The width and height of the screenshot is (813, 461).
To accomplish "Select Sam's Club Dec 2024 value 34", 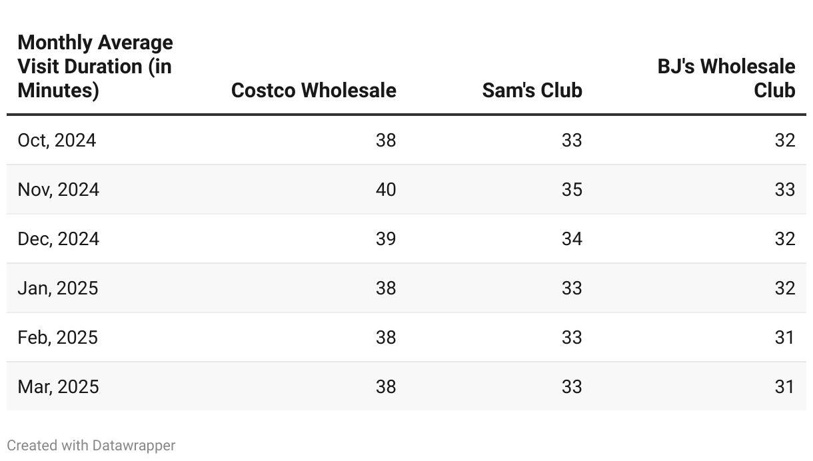I will [x=571, y=238].
